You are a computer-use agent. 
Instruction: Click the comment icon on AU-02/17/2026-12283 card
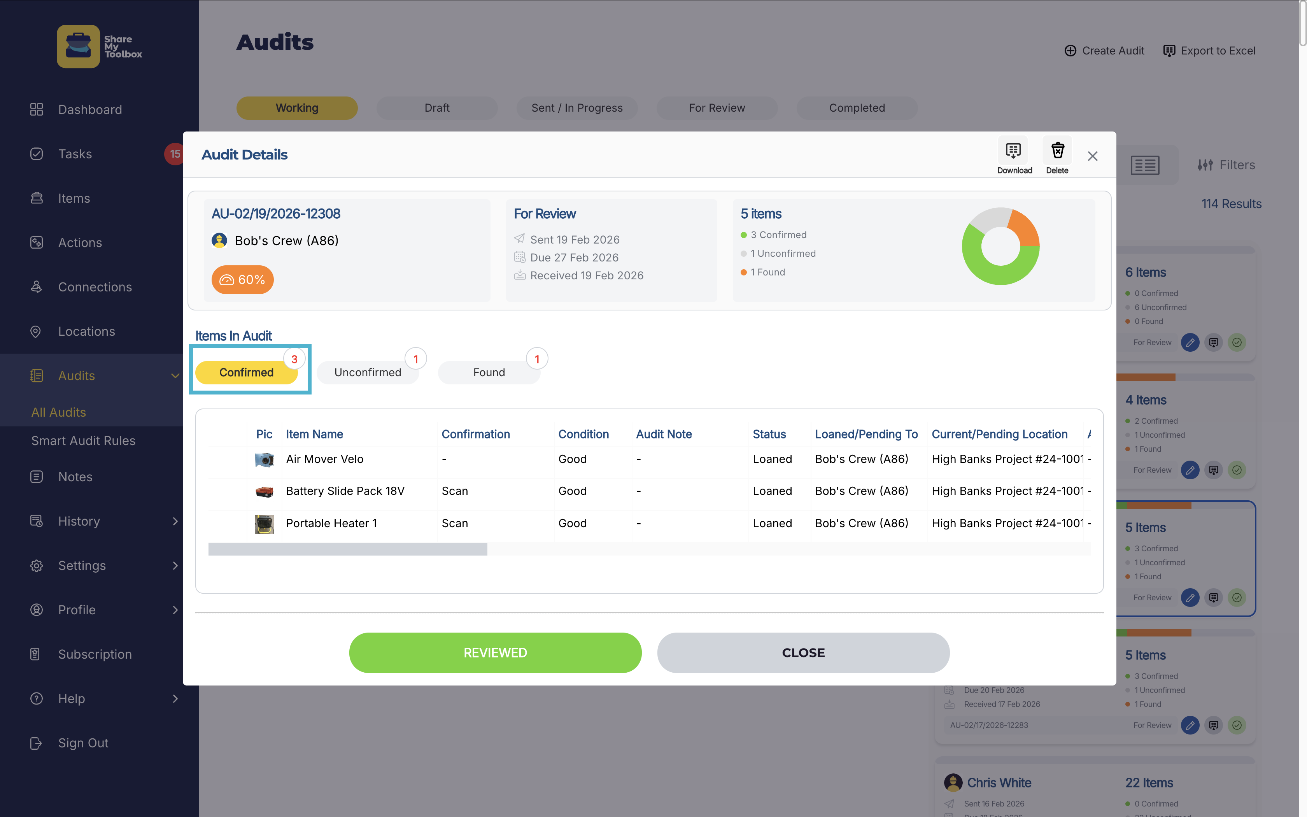[1214, 724]
